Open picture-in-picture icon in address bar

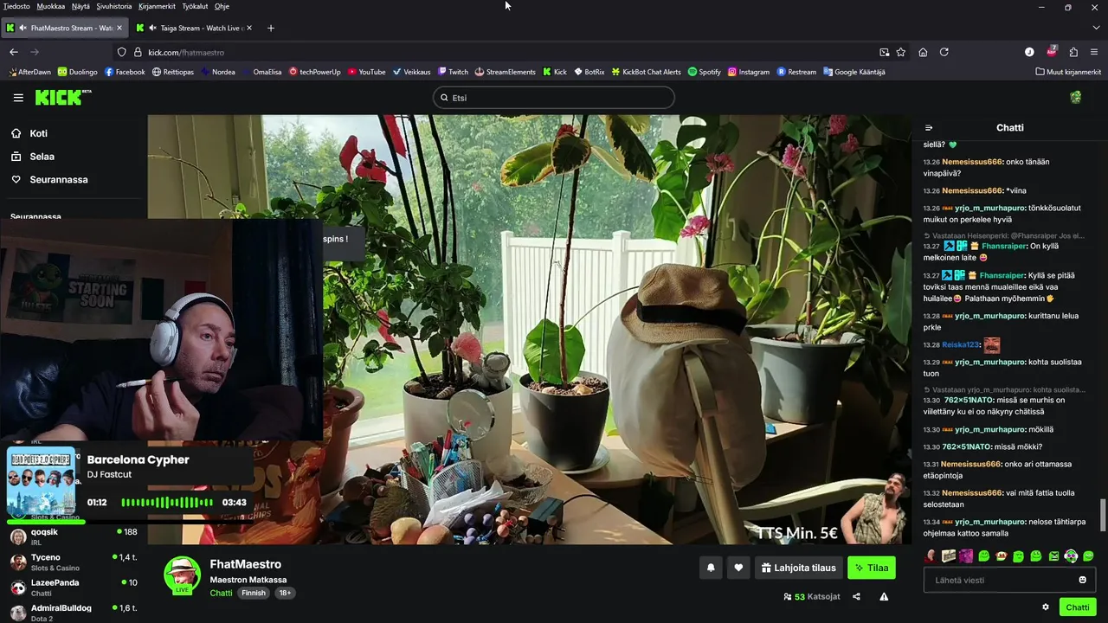click(x=884, y=52)
